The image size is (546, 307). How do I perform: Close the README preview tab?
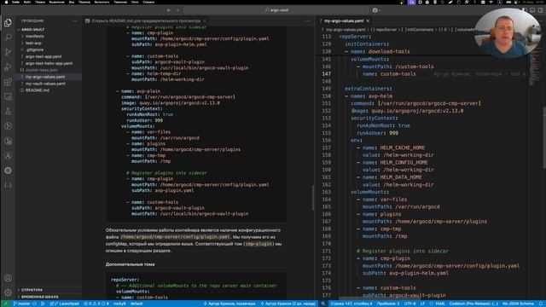205,20
